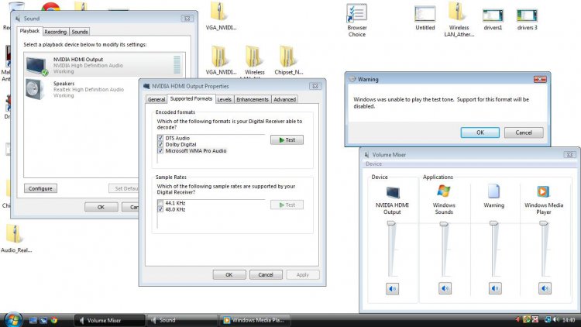Click OK in NVIDIA HDMI Output Properties
The width and height of the screenshot is (581, 327).
229,275
